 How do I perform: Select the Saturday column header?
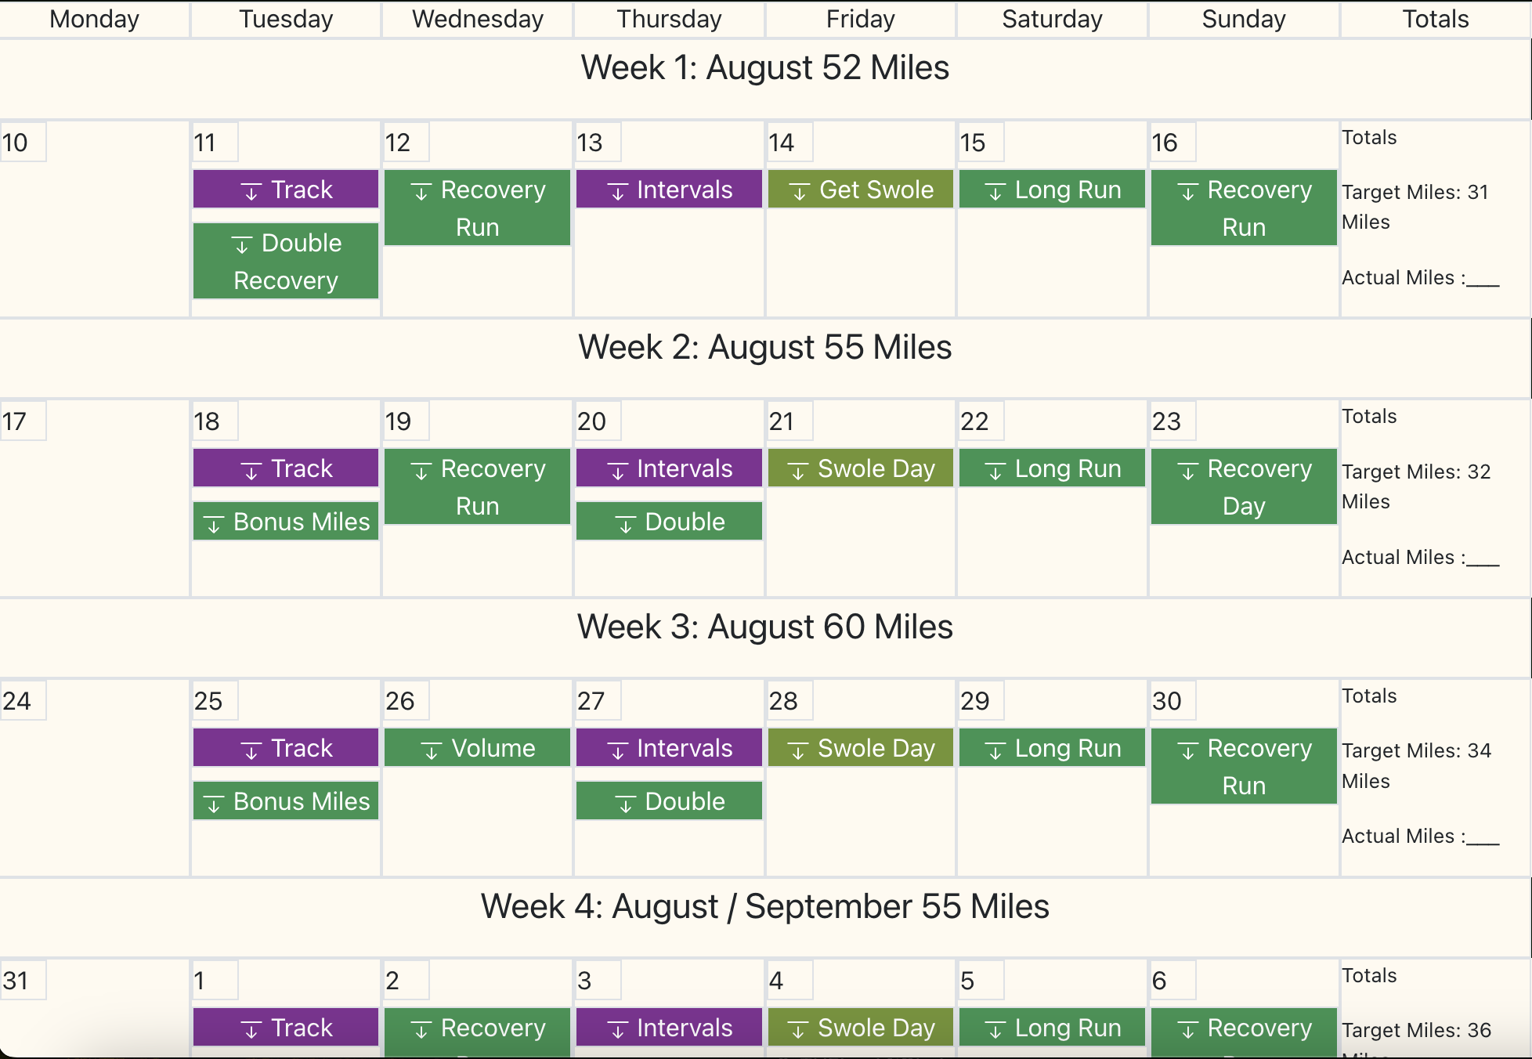tap(1052, 19)
